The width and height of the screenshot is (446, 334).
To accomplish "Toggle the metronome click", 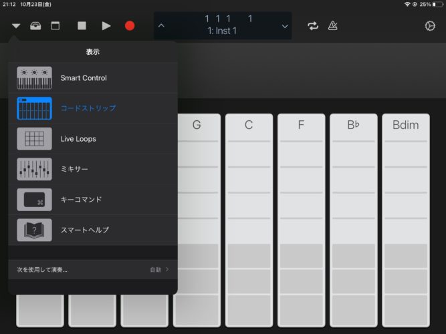I will pos(332,26).
